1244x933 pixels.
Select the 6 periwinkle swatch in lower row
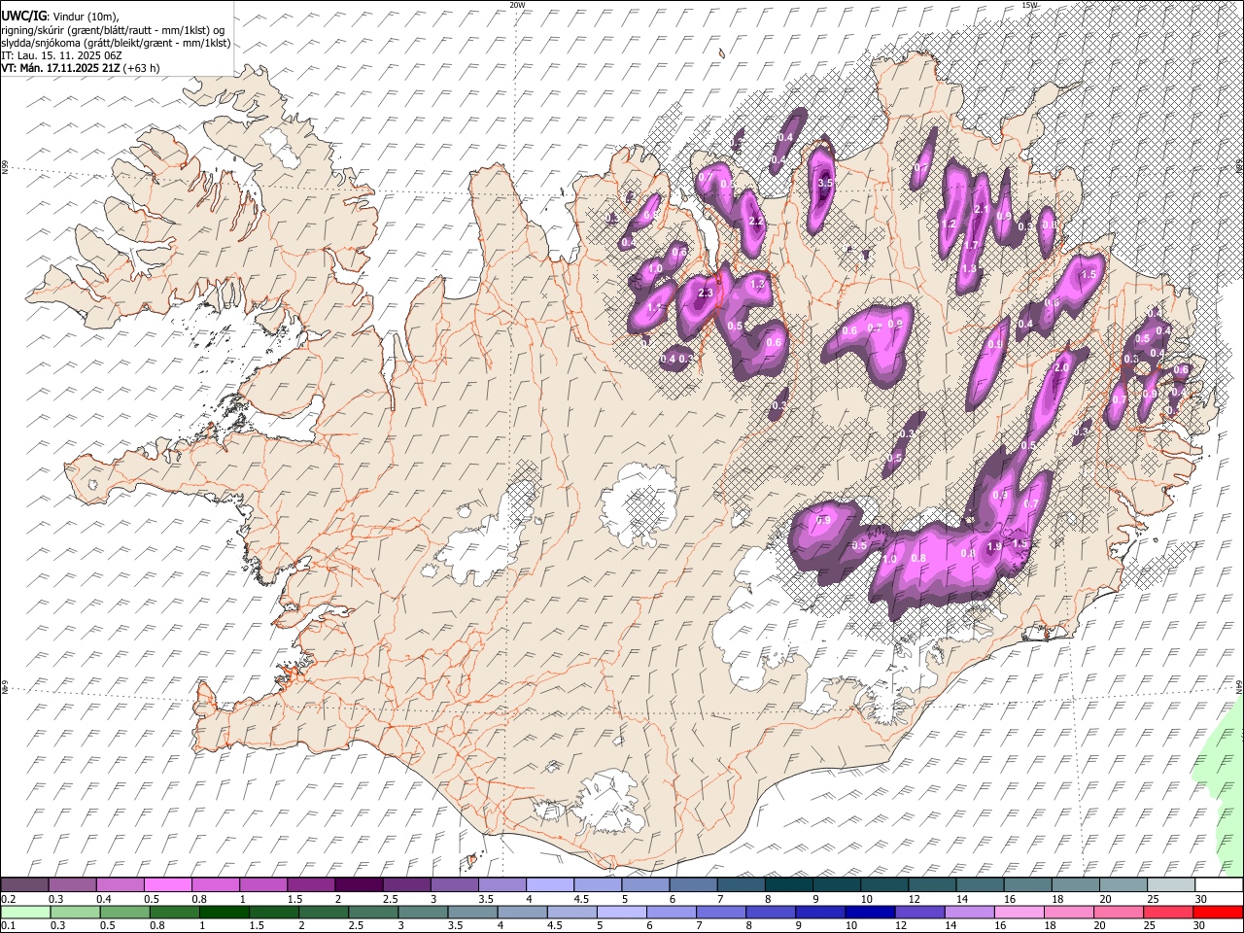(x=671, y=913)
